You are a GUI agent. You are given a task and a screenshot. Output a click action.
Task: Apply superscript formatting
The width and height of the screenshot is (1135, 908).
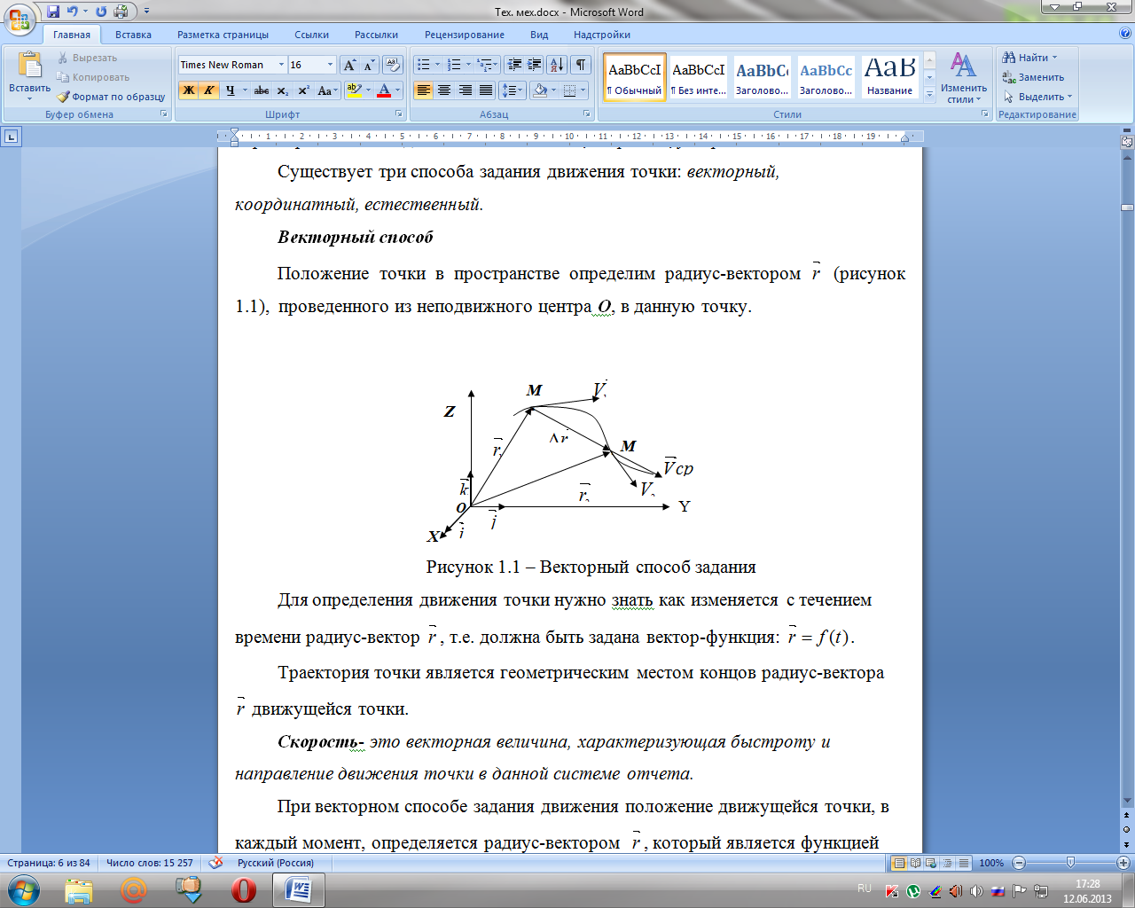303,90
